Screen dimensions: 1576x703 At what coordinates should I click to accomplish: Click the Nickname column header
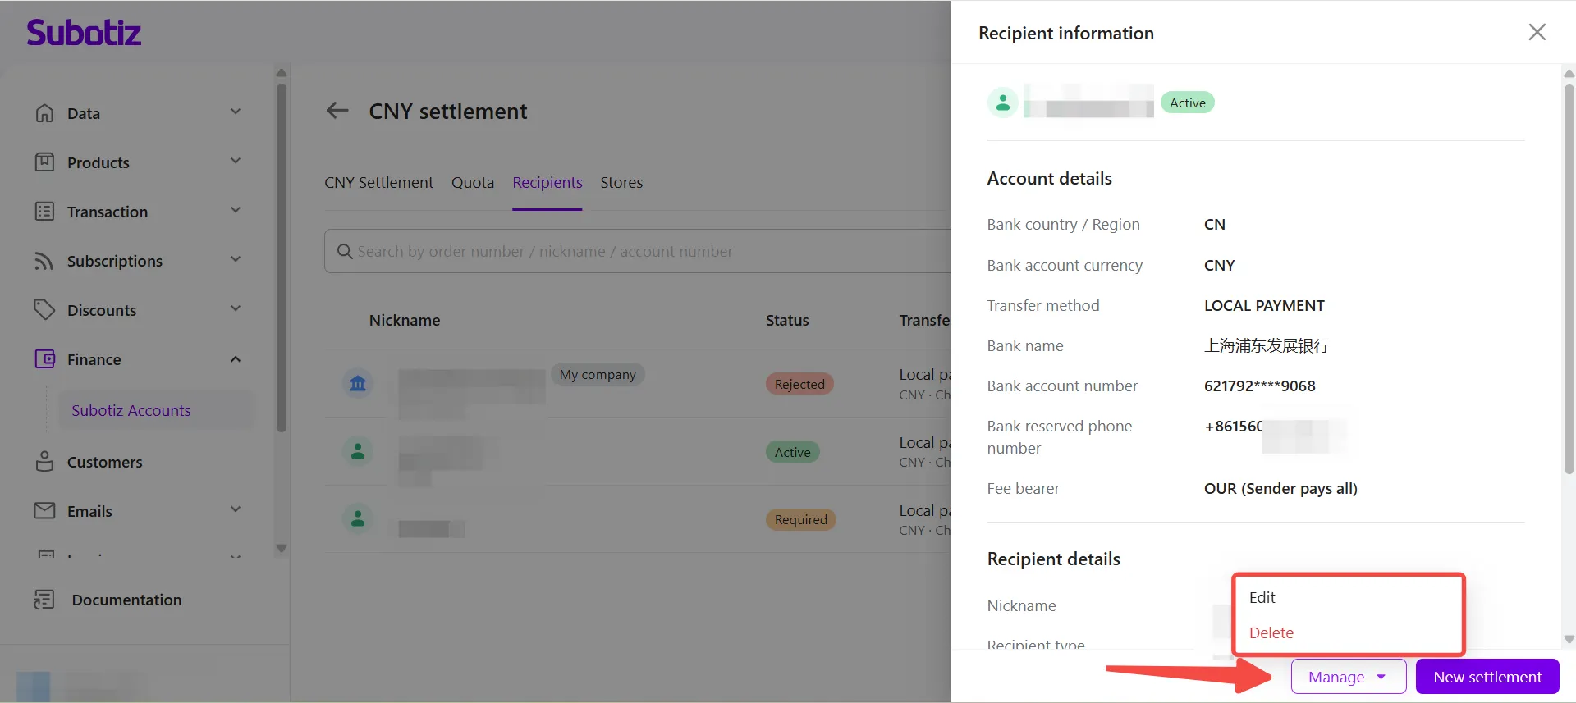[x=405, y=320]
